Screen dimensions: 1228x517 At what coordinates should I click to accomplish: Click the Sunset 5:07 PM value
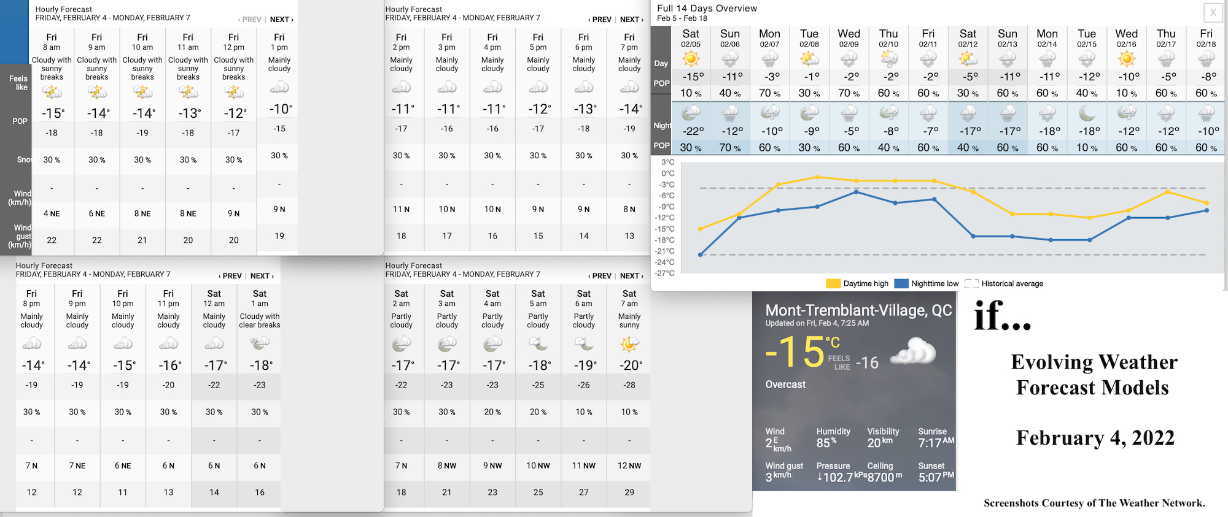click(936, 477)
